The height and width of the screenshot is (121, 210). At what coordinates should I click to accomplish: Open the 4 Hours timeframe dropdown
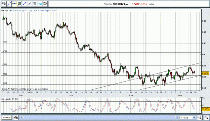coord(188,118)
